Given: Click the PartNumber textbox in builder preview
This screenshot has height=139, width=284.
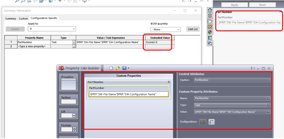Looking at the screenshot, I should tap(129, 94).
